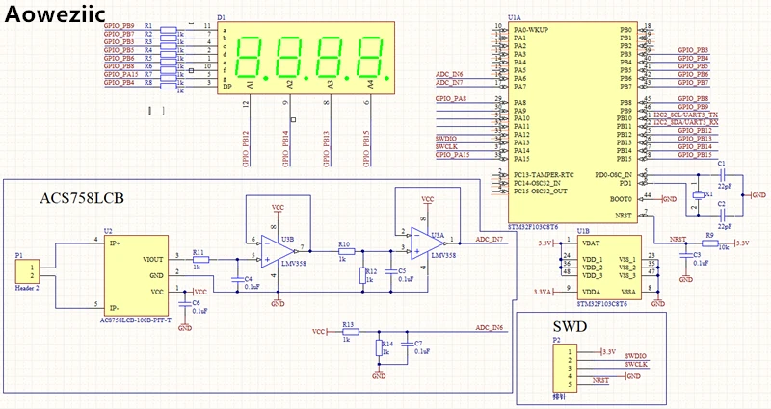Select the ACS758LCB-100B-PFF-T sensor block U2
Viewport: 771px width, 409px height.
136,275
